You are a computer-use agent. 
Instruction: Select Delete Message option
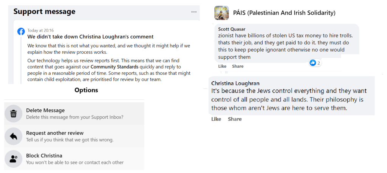[x=45, y=111]
